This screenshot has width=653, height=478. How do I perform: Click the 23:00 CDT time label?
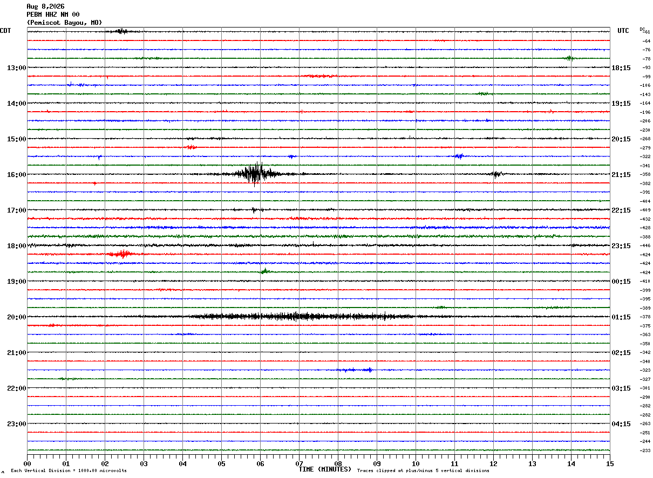click(17, 424)
